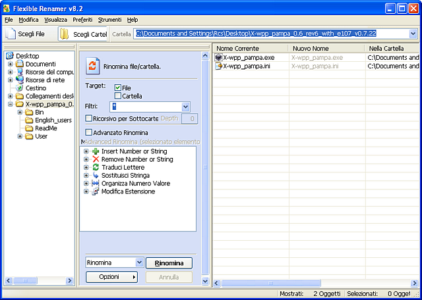422x300 pixels.
Task: Click the green plus Insert Number icon
Action: click(x=96, y=151)
